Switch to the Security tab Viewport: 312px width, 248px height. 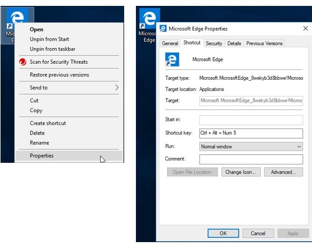pyautogui.click(x=214, y=43)
